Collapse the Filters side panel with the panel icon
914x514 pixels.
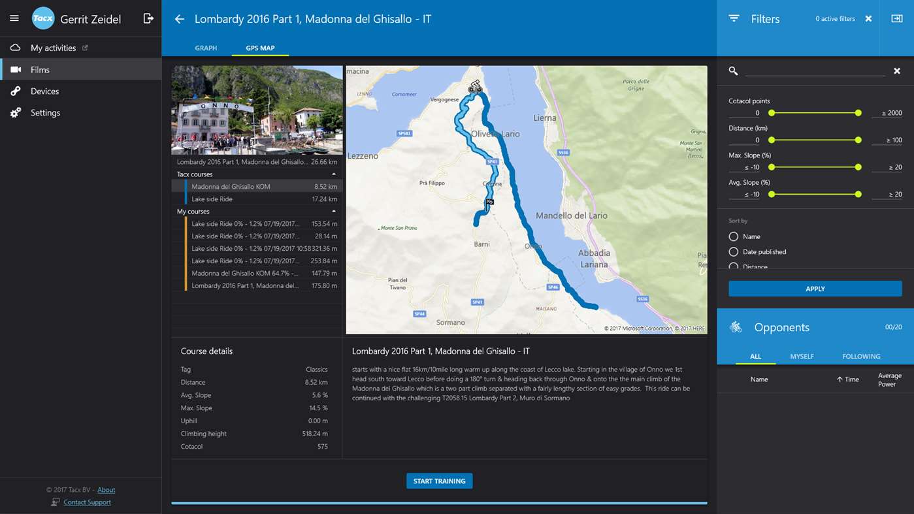tap(898, 19)
